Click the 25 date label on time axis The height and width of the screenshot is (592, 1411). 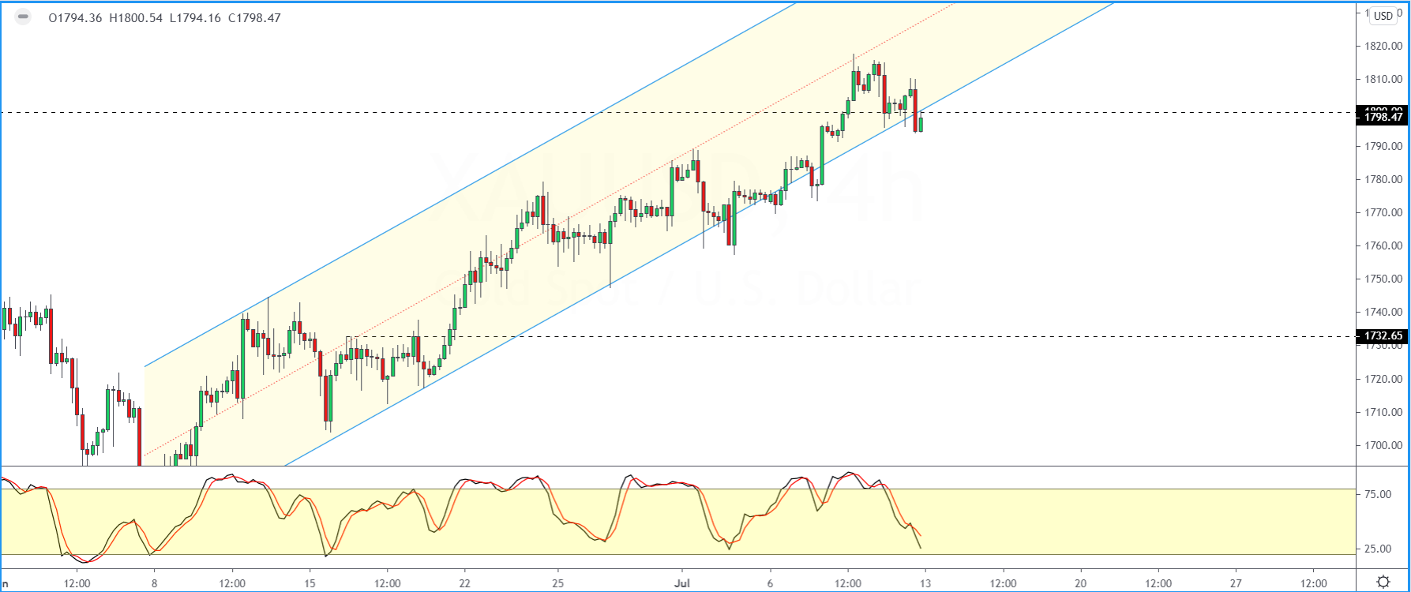tap(558, 583)
